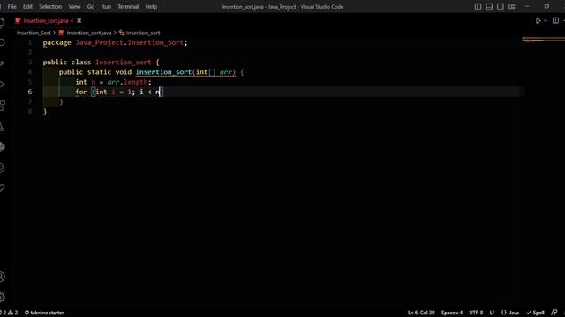Image resolution: width=565 pixels, height=317 pixels.
Task: Expand the Run options dropdown arrow
Action: click(x=546, y=21)
